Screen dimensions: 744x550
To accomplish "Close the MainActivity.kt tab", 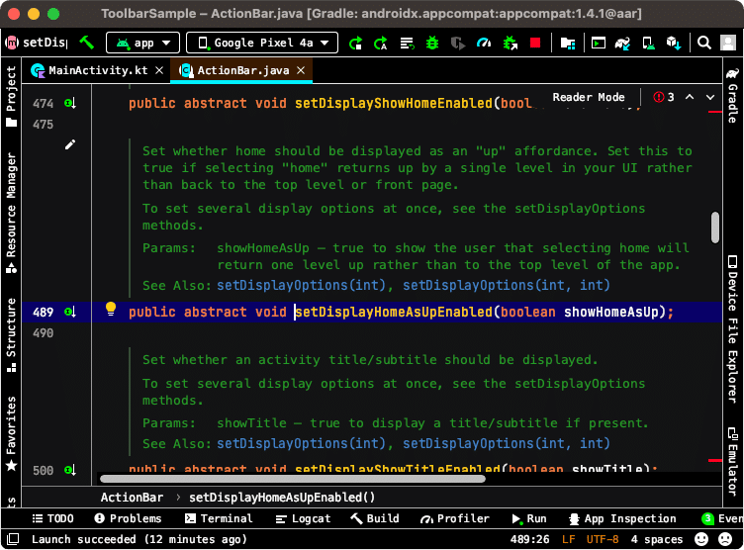I will click(x=159, y=70).
